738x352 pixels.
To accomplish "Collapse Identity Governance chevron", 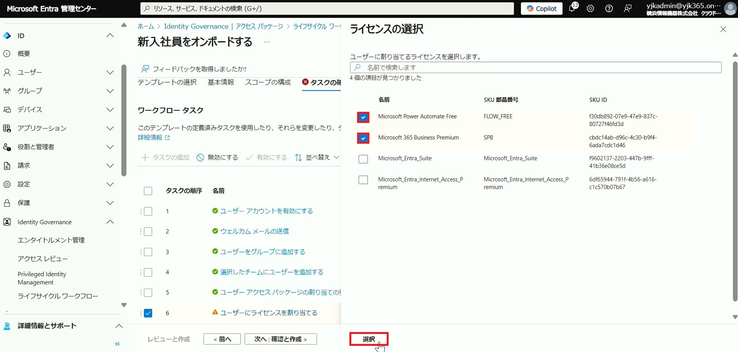I will (x=110, y=222).
